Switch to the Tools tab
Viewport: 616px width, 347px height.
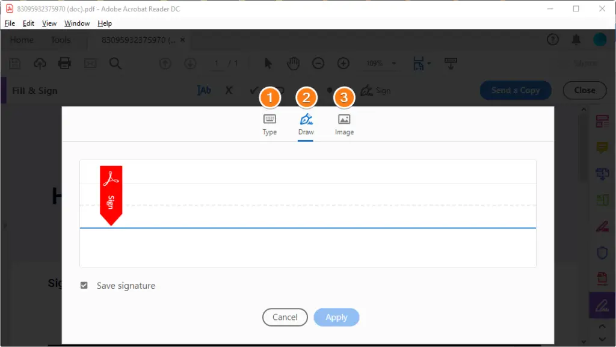[61, 40]
